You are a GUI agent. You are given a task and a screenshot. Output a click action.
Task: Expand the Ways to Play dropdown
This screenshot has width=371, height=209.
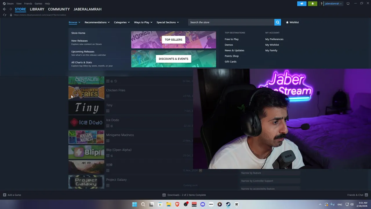[x=143, y=22]
